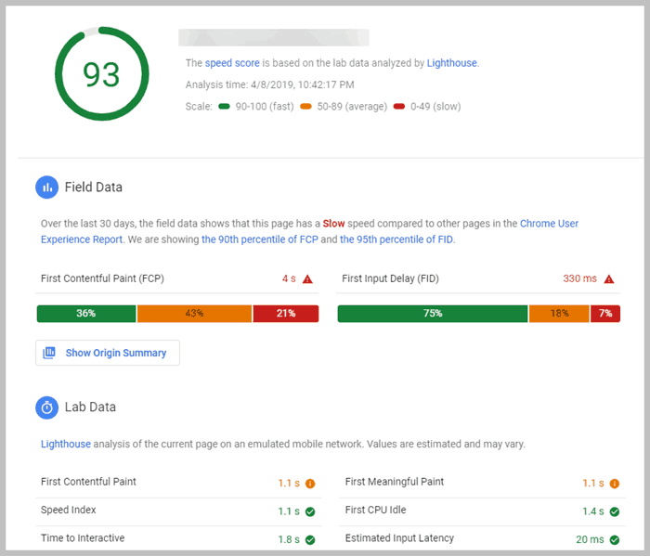The height and width of the screenshot is (556, 650).
Task: Click green checkmark next to Time to Interactive
Action: 310,538
